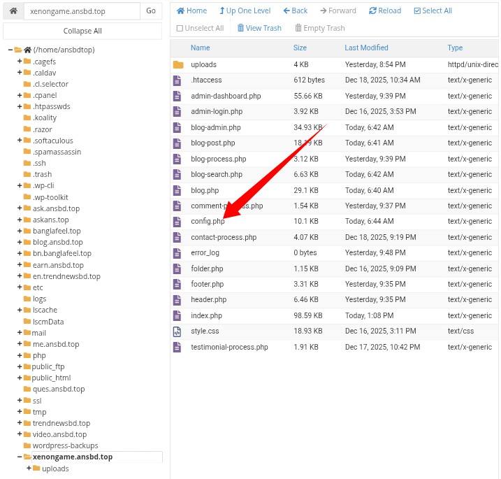The width and height of the screenshot is (501, 479).
Task: Click the footer.php file icon
Action: tap(177, 285)
